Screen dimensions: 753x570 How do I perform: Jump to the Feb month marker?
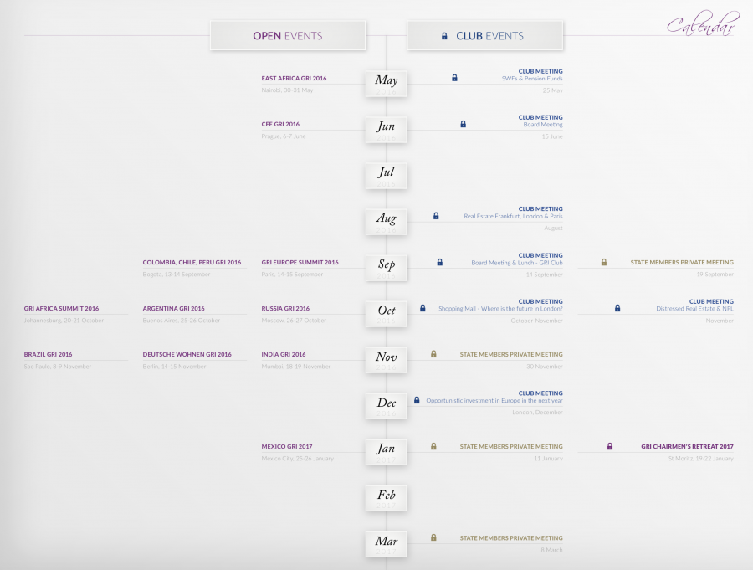point(387,496)
